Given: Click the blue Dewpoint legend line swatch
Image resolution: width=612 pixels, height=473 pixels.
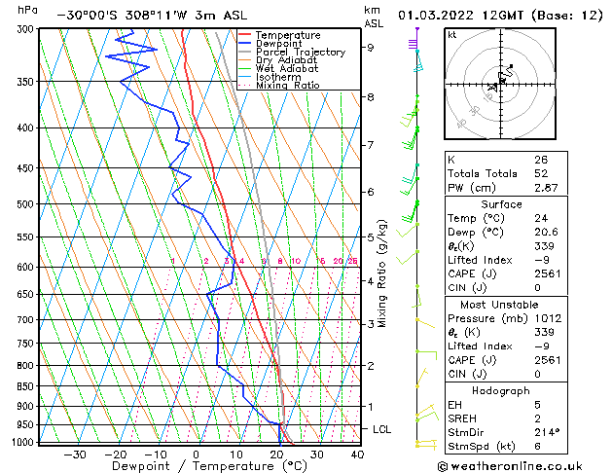Looking at the screenshot, I should pyautogui.click(x=244, y=44).
